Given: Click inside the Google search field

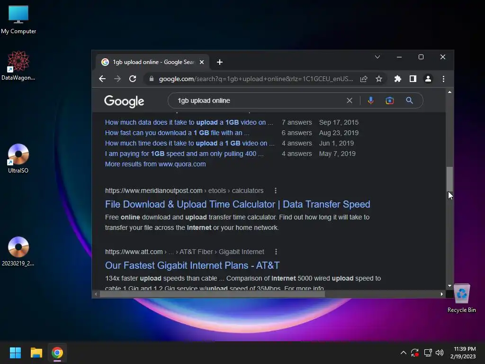Looking at the screenshot, I should coord(260,100).
